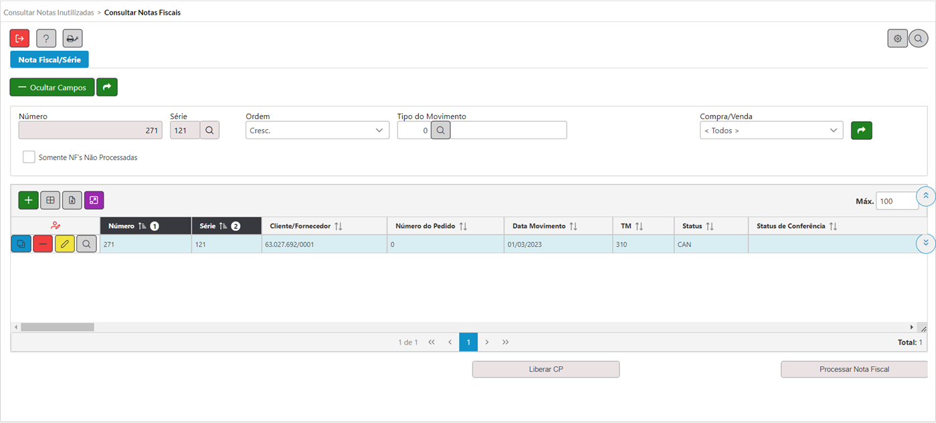This screenshot has height=423, width=936.
Task: Click the yellow pencil edit icon in row
Action: [65, 244]
